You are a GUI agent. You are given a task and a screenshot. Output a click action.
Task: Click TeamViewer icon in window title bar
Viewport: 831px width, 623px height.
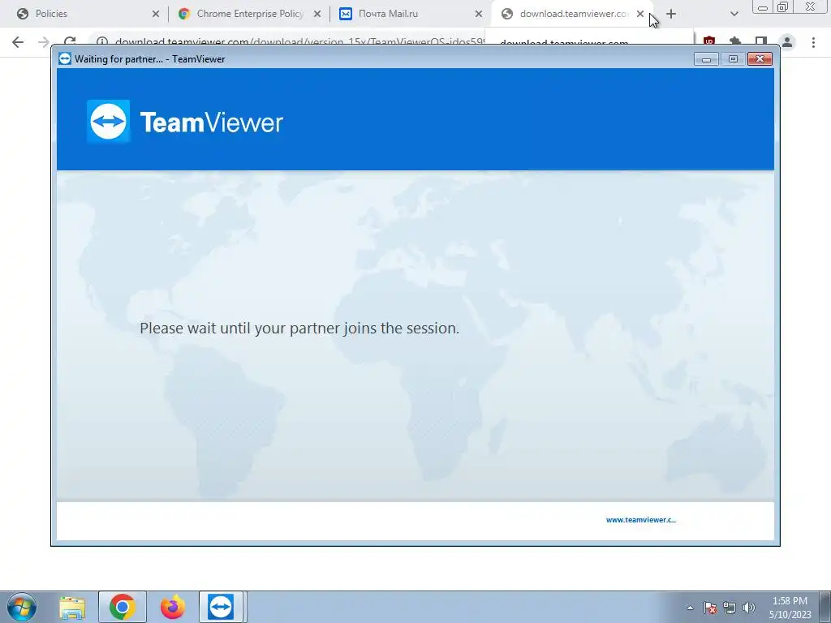(x=65, y=58)
